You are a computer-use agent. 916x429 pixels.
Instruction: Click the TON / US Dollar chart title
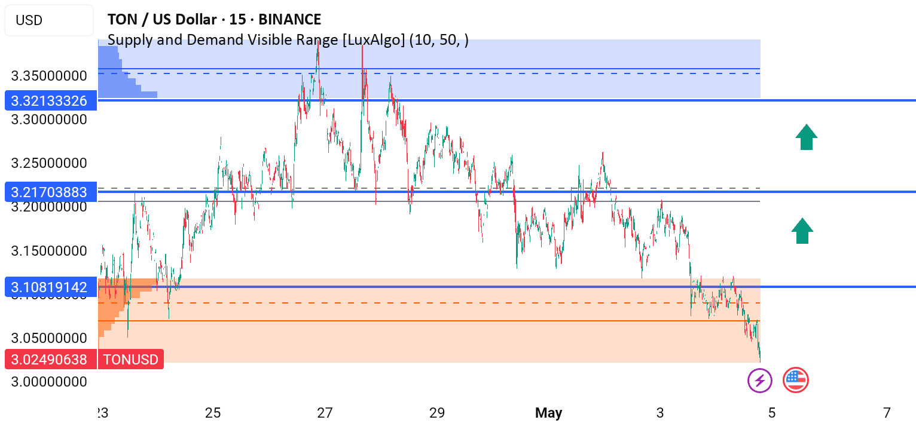click(214, 19)
